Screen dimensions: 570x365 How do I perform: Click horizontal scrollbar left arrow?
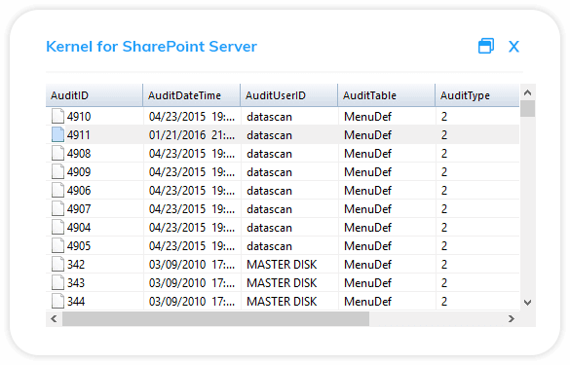point(54,319)
